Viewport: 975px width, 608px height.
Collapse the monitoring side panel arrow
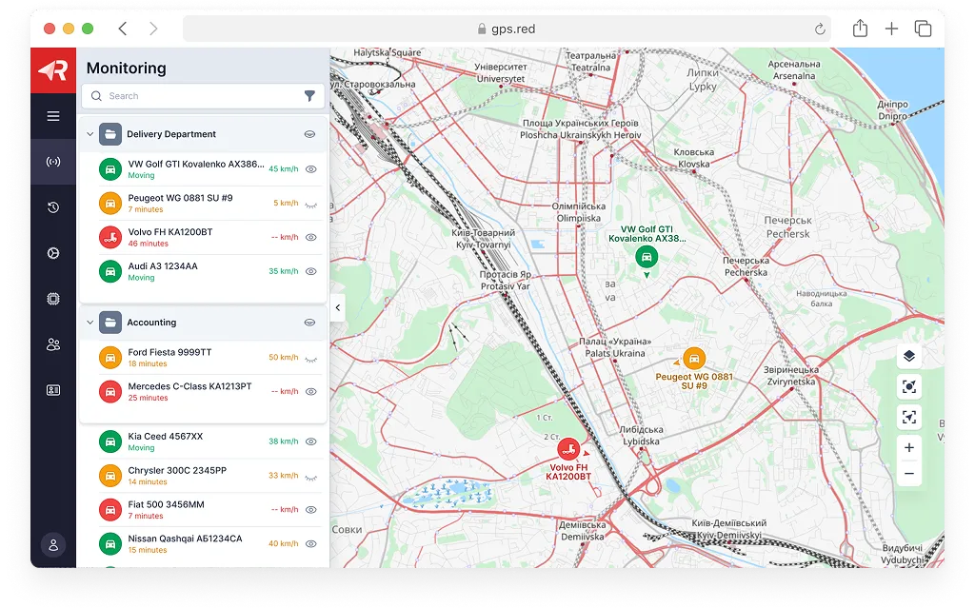[338, 307]
